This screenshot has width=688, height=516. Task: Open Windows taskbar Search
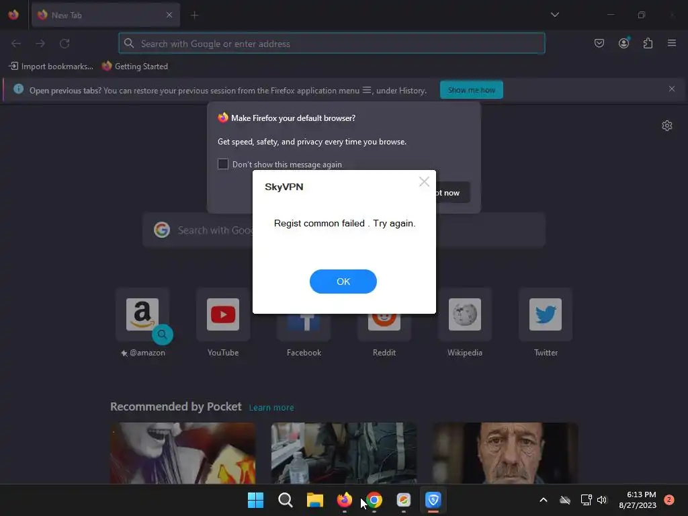pyautogui.click(x=285, y=500)
